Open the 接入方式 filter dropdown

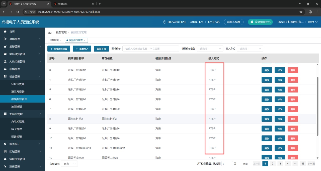250,48
